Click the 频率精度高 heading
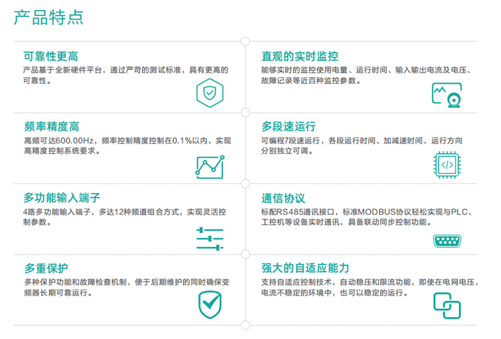Image resolution: width=501 pixels, height=339 pixels. [51, 127]
